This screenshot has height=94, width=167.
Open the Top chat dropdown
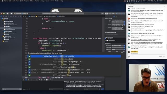131,6
